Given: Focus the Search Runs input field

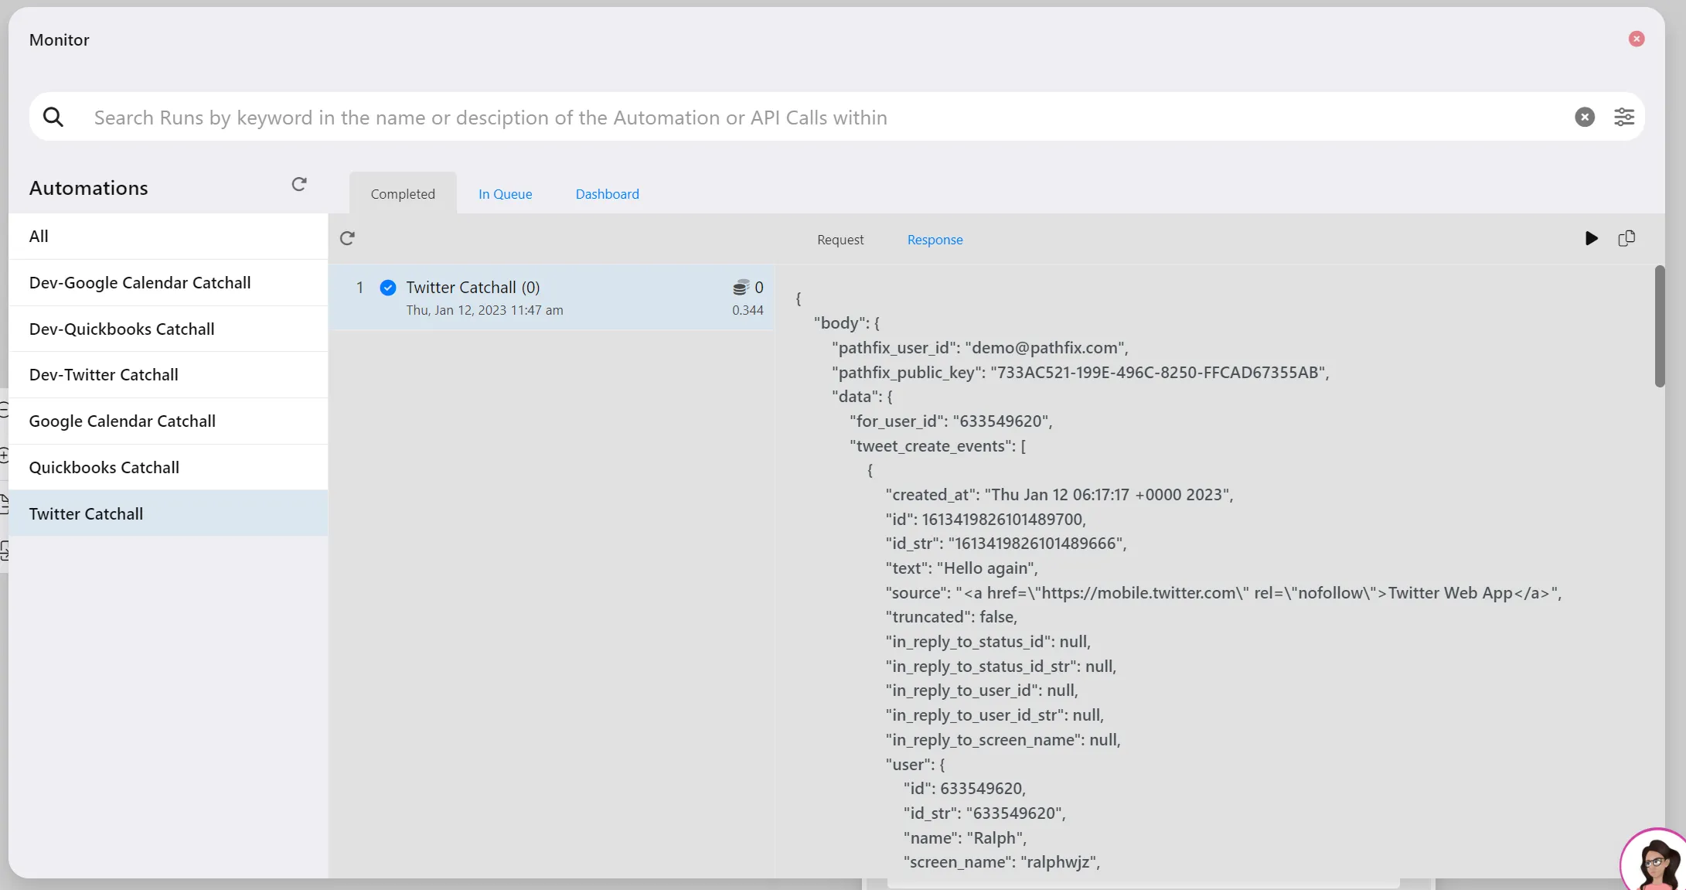Looking at the screenshot, I should pyautogui.click(x=827, y=118).
